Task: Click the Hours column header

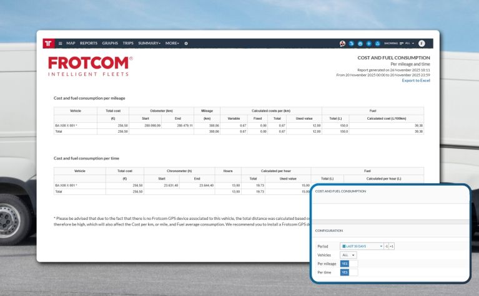Action: pos(228,171)
